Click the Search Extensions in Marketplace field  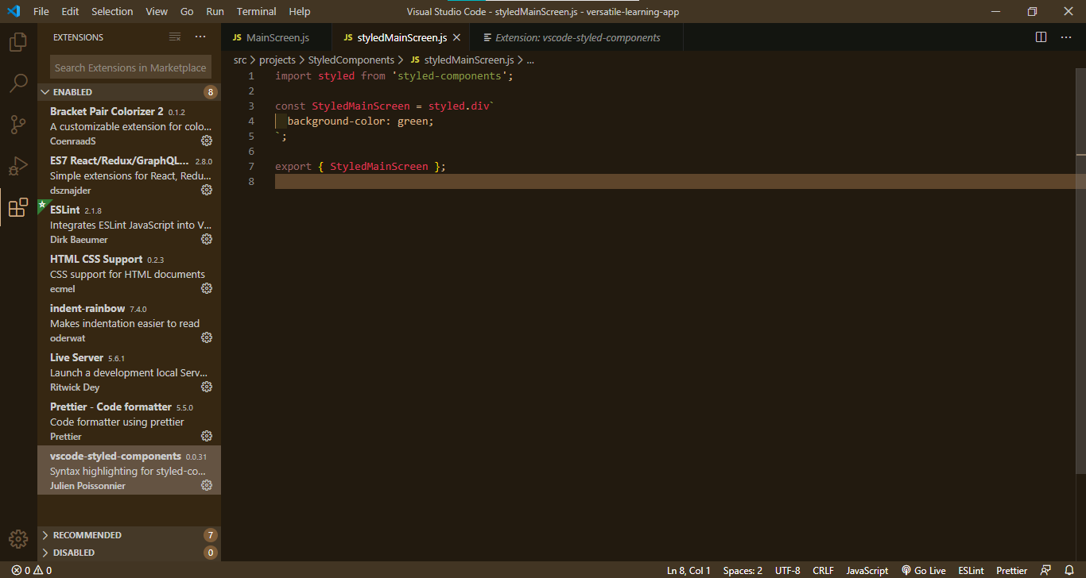click(x=130, y=67)
